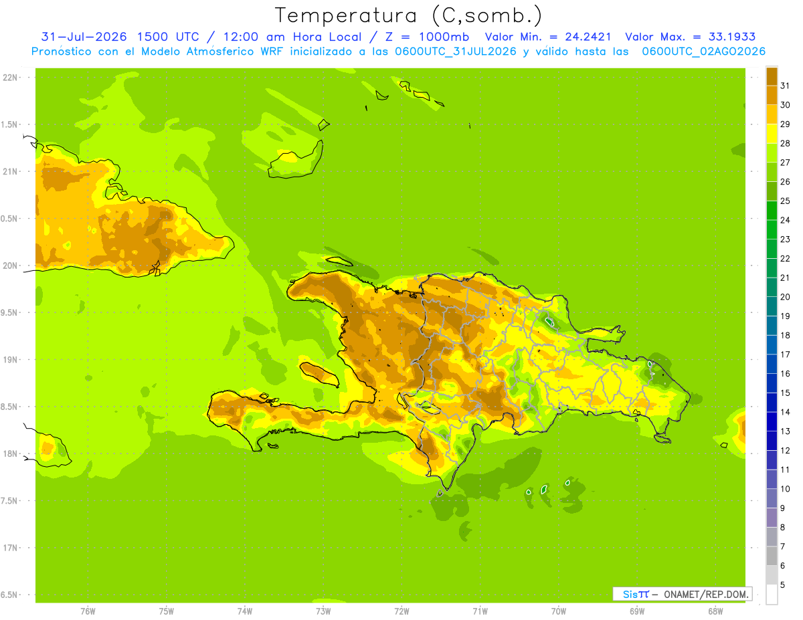Click legend value '9' on the color scale
This screenshot has height=620, width=803.
[783, 508]
